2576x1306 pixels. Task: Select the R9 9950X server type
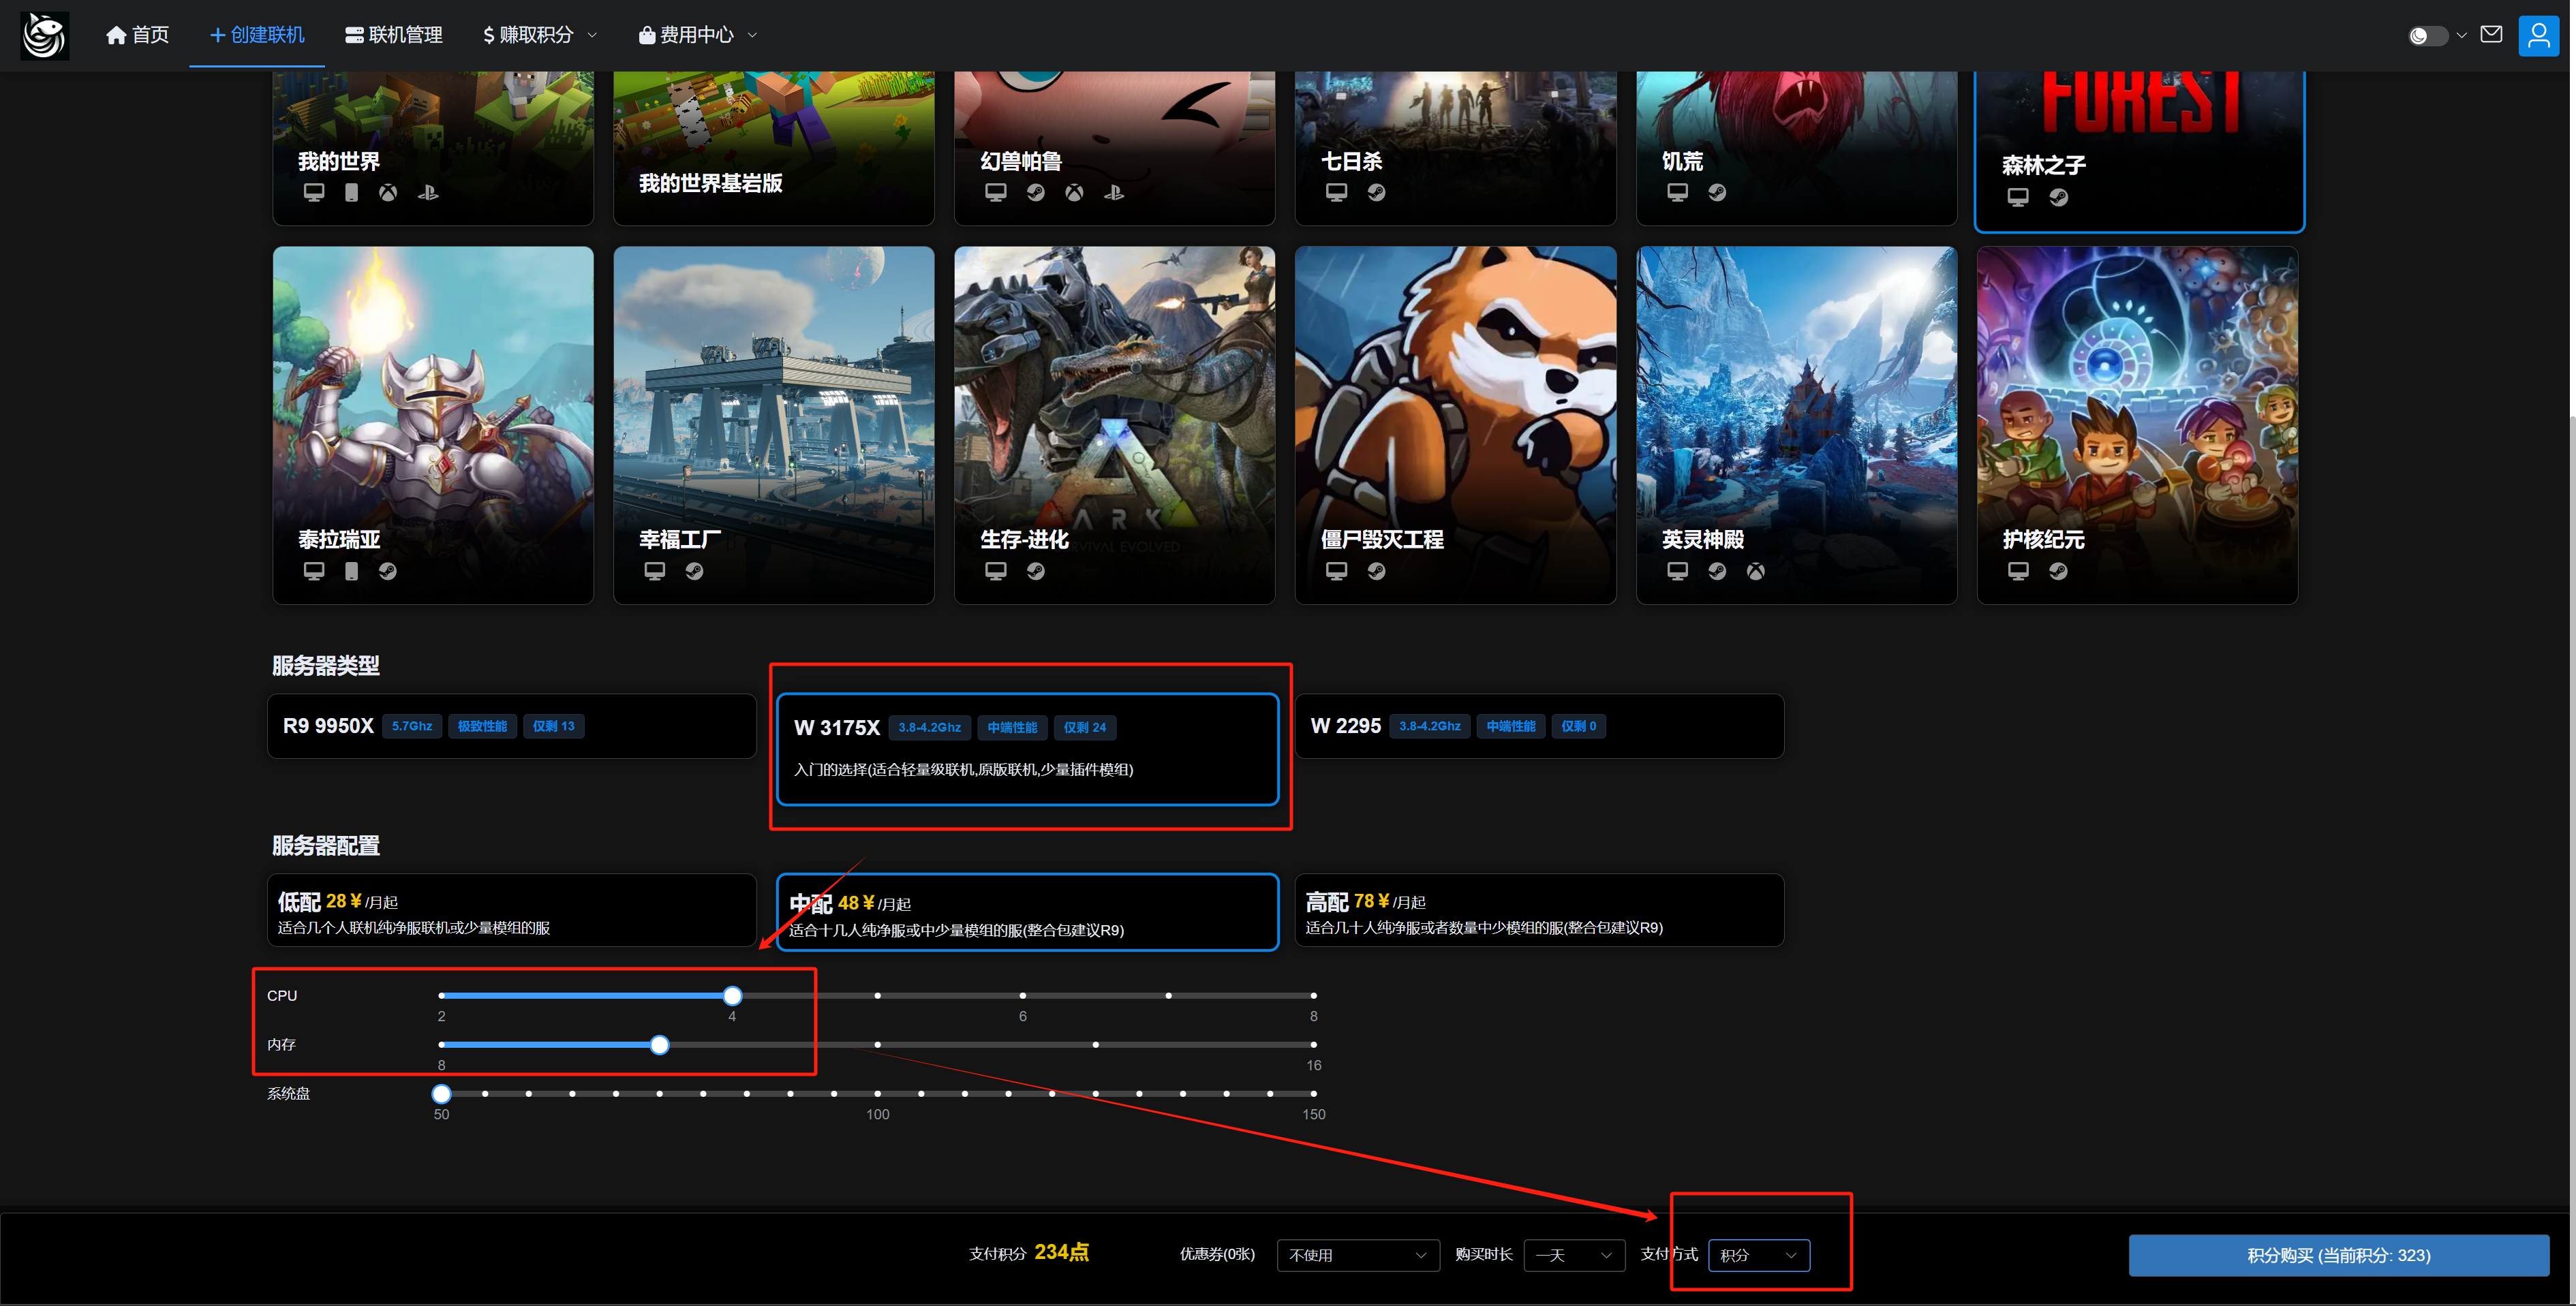click(x=511, y=726)
